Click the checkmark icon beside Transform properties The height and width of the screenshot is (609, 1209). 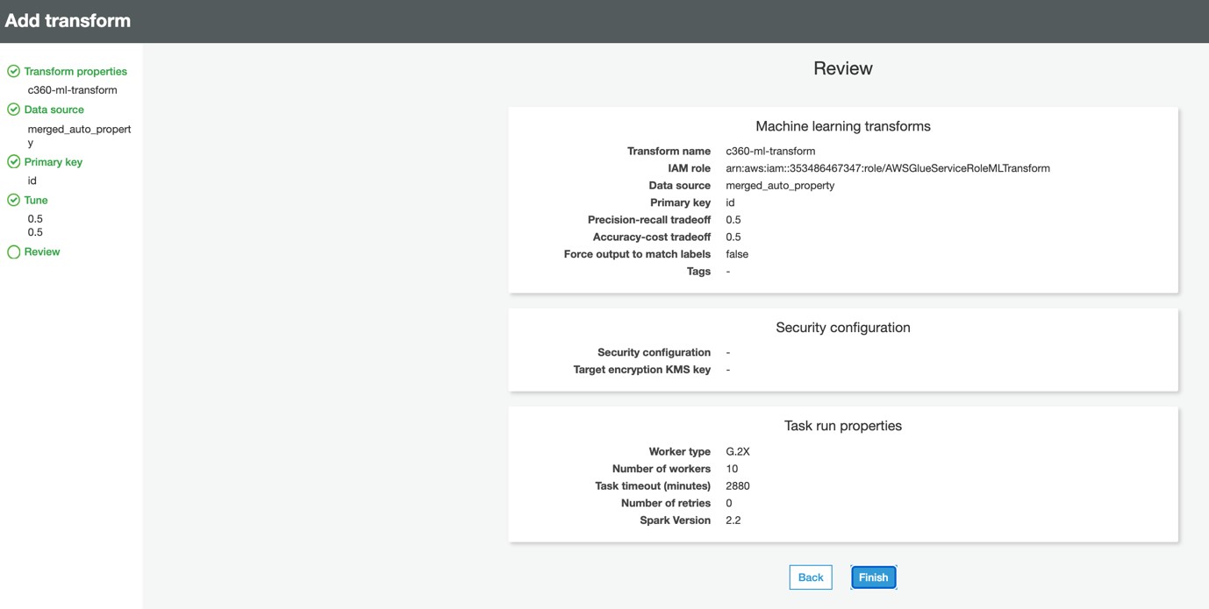13,72
